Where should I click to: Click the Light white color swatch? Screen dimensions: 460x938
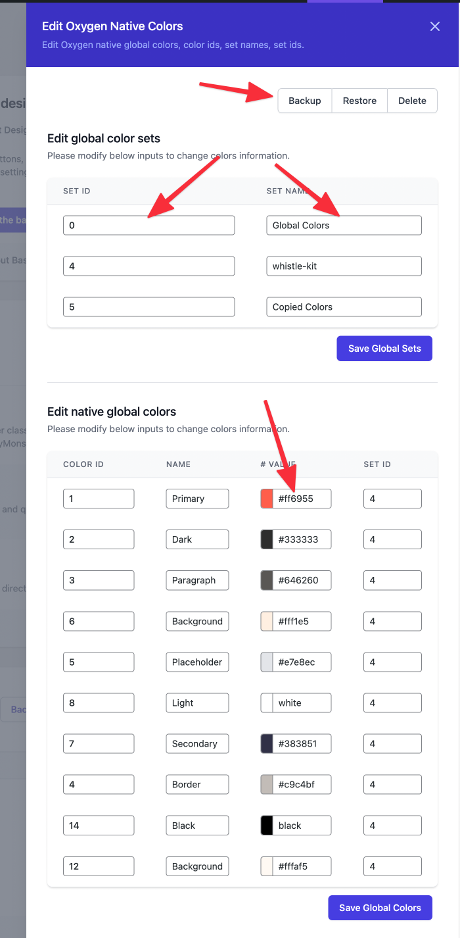tap(265, 703)
